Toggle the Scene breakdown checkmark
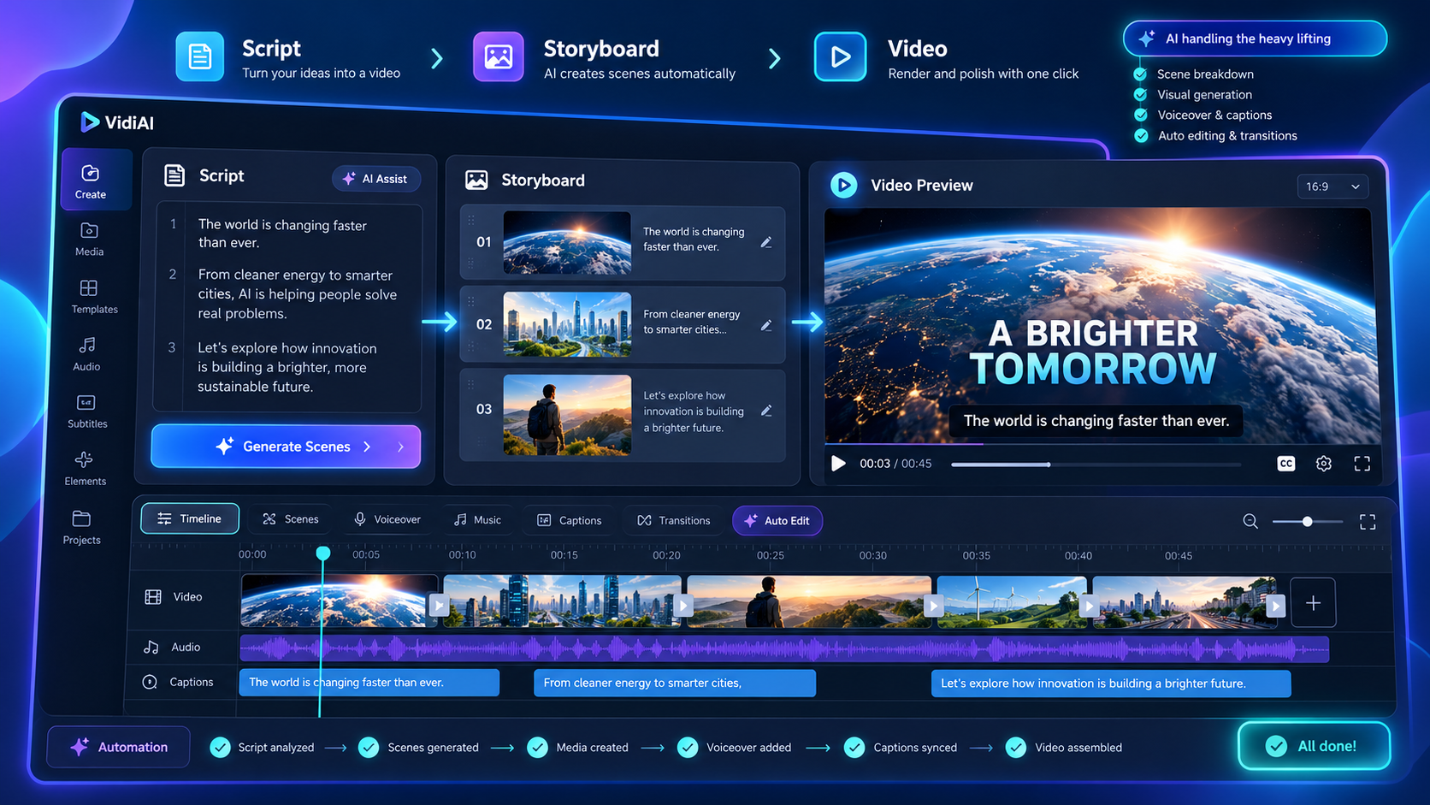 click(1140, 74)
